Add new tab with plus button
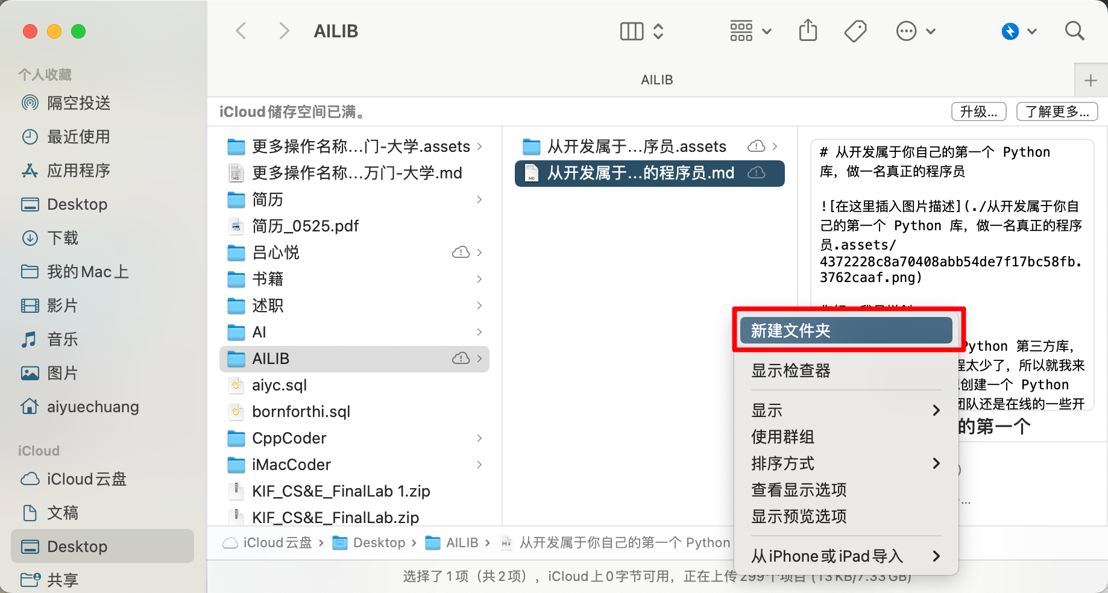Image resolution: width=1108 pixels, height=593 pixels. (x=1091, y=80)
